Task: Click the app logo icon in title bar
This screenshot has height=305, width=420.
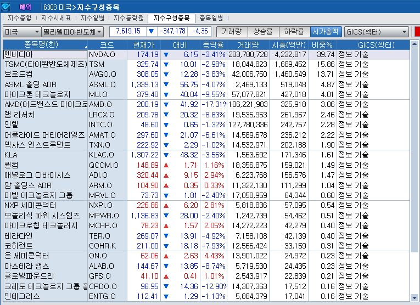Action: coord(5,7)
